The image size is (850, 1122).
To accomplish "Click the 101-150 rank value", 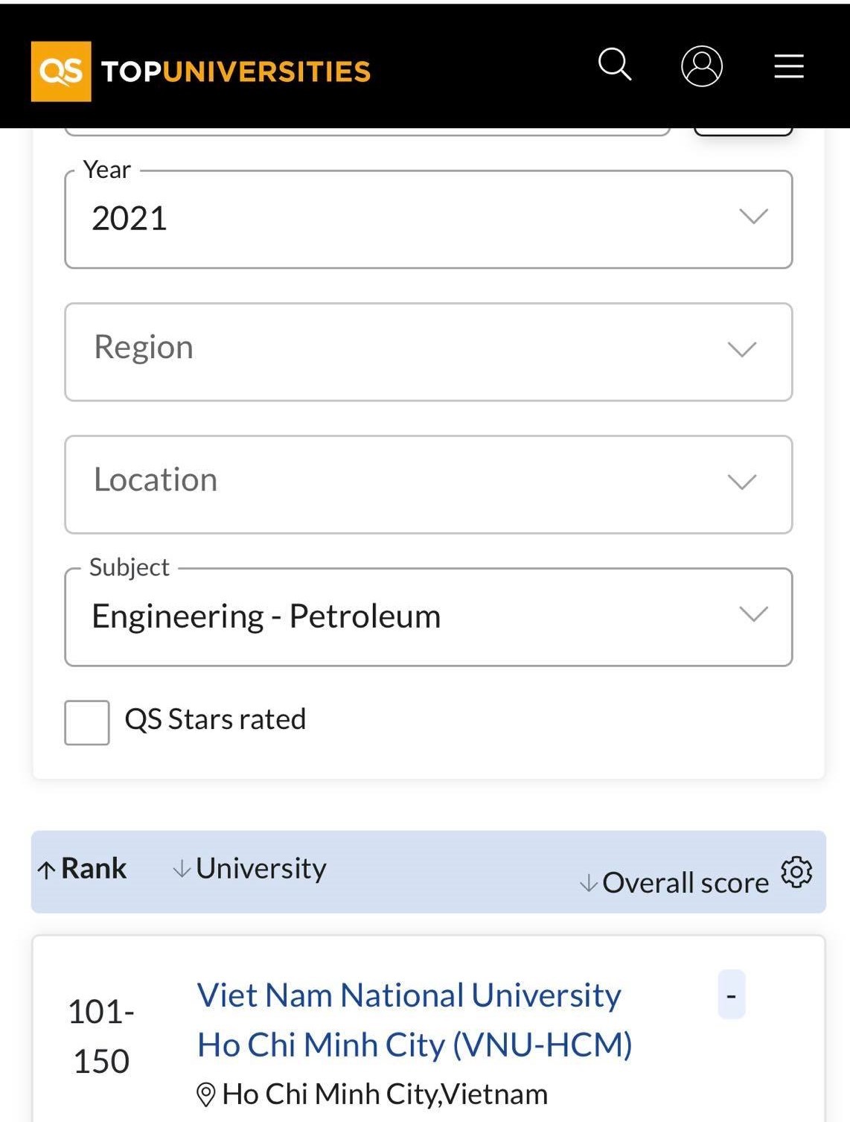I will 101,1036.
